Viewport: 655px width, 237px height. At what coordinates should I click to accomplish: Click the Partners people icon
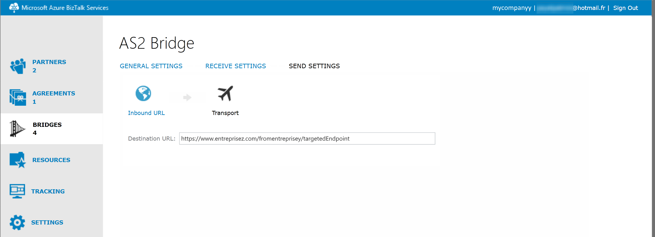pos(18,66)
